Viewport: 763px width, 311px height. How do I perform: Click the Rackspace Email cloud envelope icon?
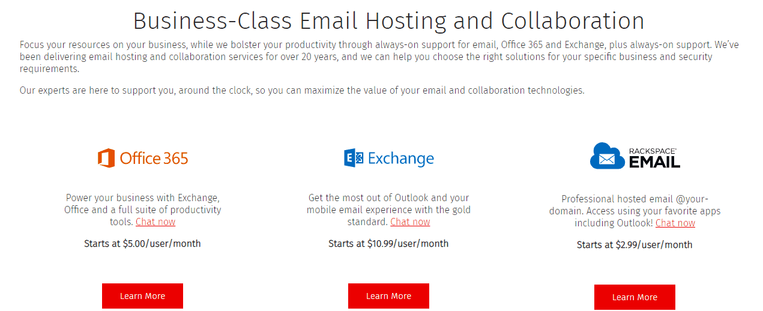coord(607,156)
